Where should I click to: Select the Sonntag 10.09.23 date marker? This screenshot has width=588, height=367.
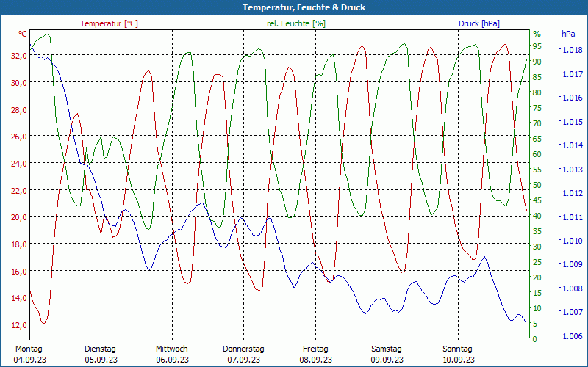459,354
